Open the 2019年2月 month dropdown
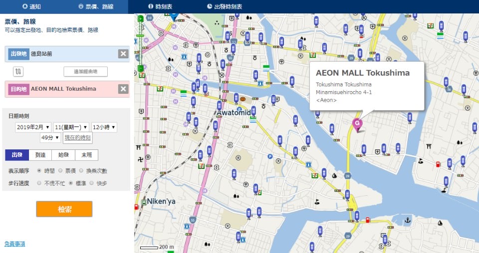This screenshot has width=479, height=253. pos(33,127)
